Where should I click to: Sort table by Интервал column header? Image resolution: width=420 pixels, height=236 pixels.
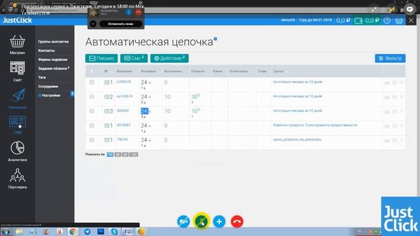click(x=148, y=71)
